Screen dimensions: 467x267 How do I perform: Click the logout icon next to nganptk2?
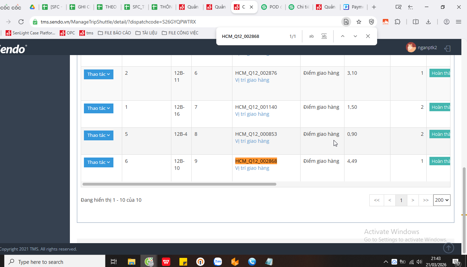[x=448, y=48]
